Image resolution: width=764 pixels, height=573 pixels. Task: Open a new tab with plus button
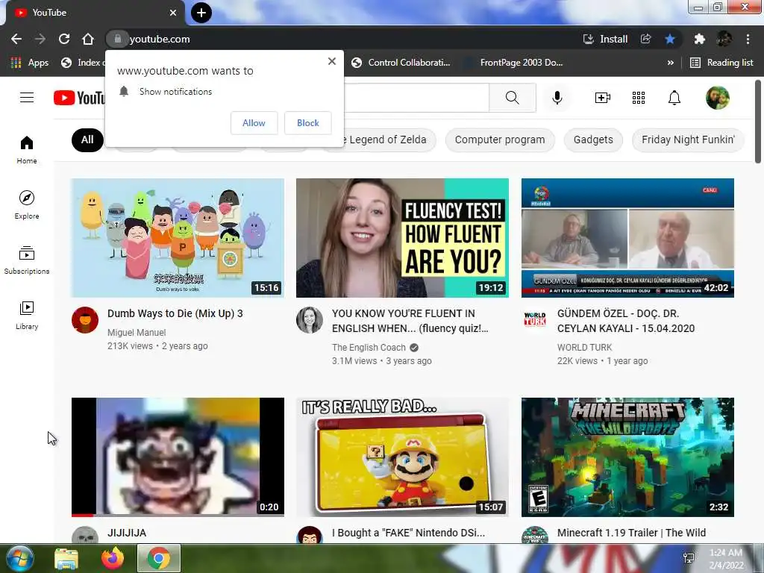click(x=201, y=13)
